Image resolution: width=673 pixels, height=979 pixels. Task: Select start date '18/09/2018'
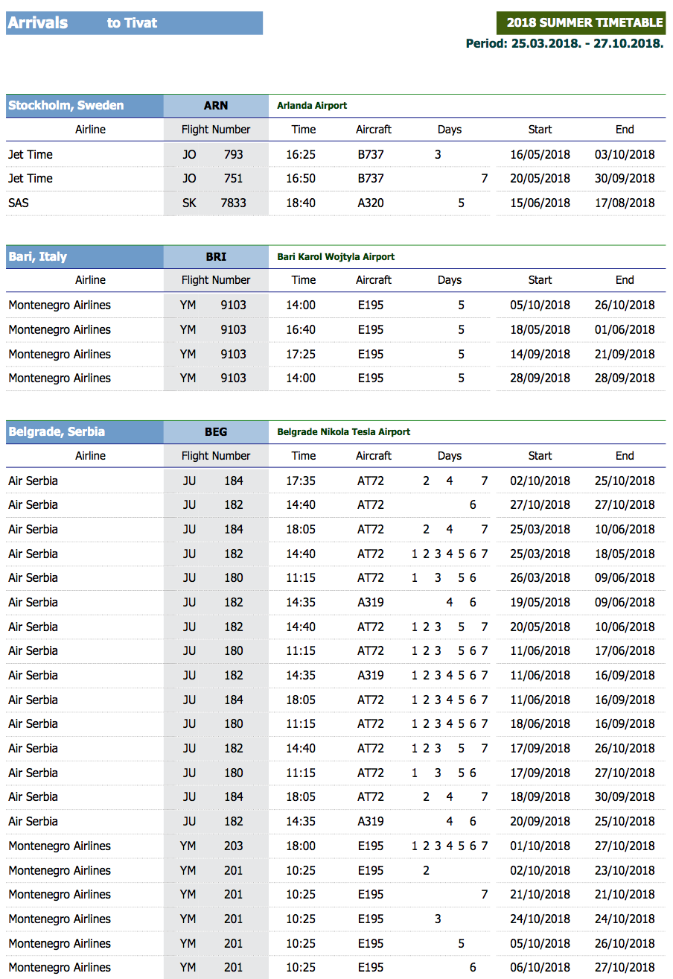540,797
